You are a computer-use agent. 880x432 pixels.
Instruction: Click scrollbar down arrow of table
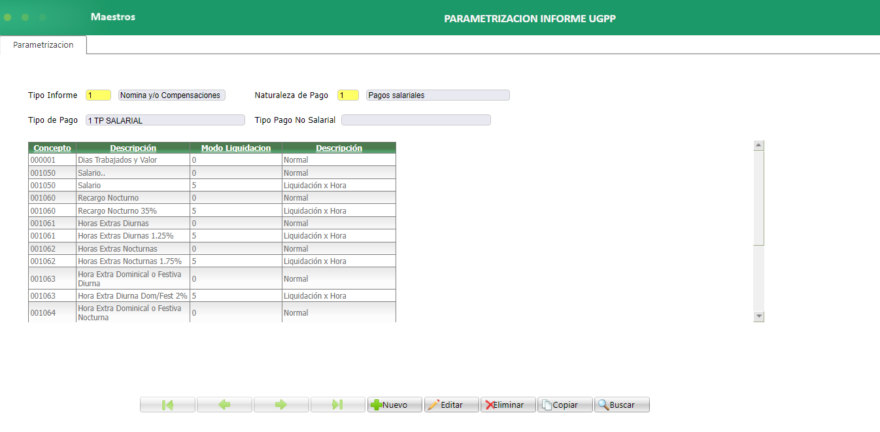[759, 316]
